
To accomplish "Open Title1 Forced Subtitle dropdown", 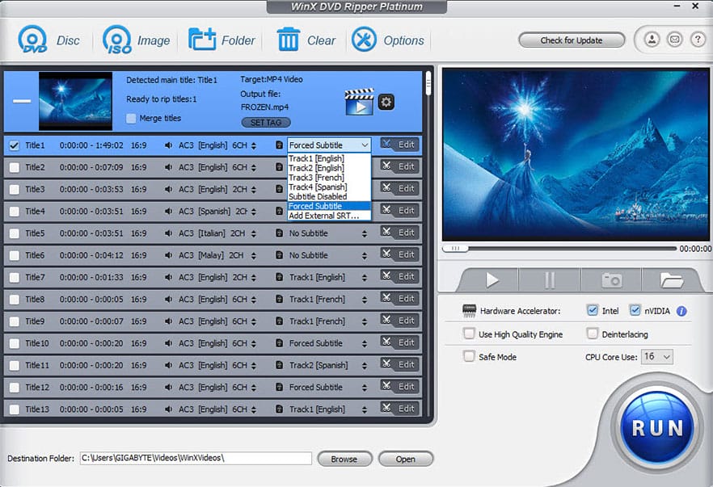I will (x=329, y=145).
